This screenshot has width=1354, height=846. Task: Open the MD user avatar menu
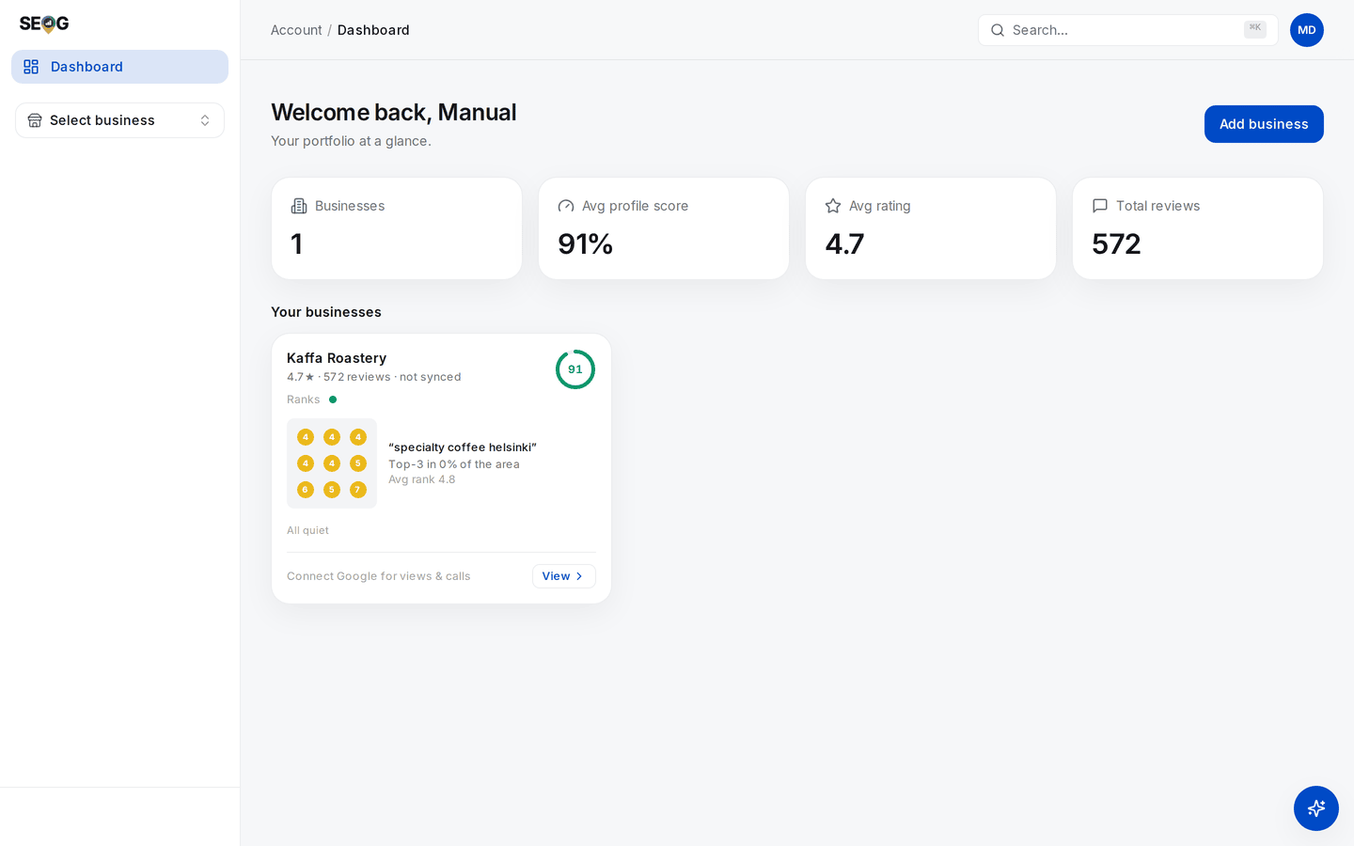click(x=1307, y=30)
